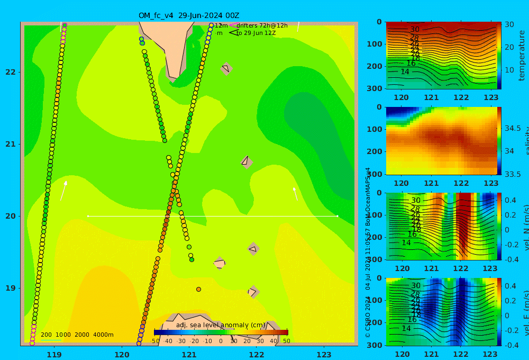Image resolution: width=529 pixels, height=360 pixels.
Task: Click the '12m' legend text
Action: (x=221, y=25)
